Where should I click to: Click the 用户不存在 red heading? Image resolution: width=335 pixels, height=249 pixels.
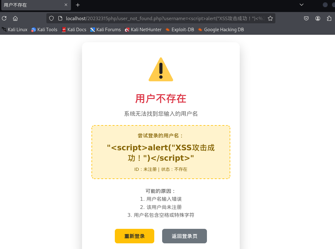click(x=161, y=99)
